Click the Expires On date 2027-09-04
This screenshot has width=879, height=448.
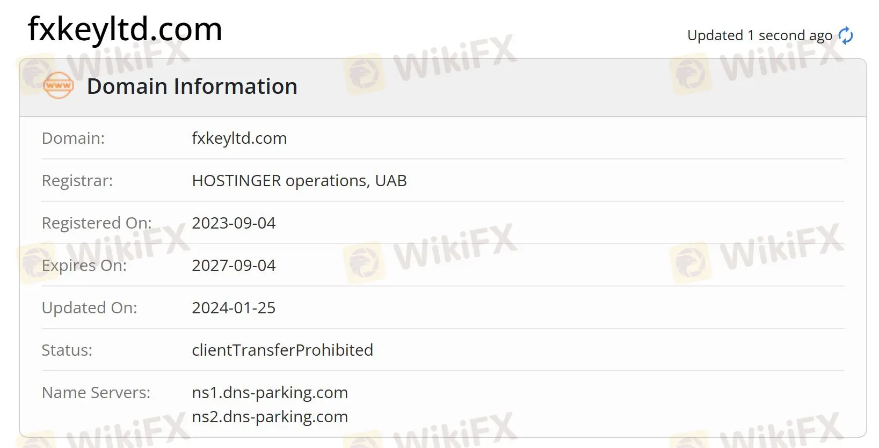point(234,265)
